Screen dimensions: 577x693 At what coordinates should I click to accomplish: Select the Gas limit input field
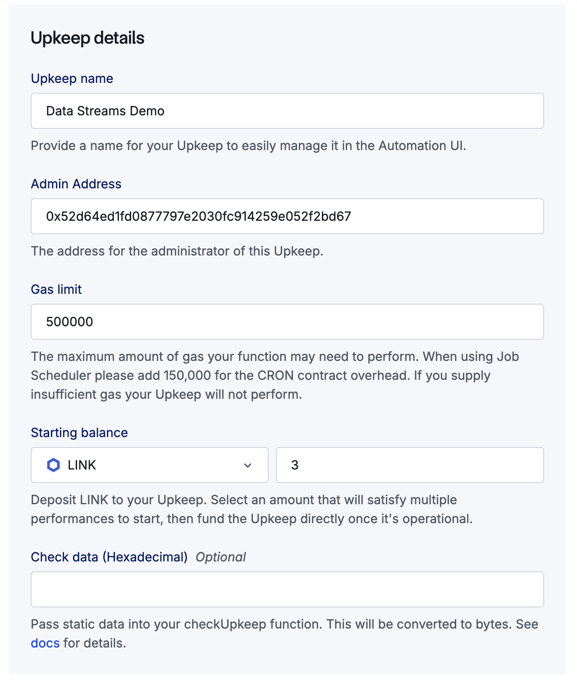point(287,322)
